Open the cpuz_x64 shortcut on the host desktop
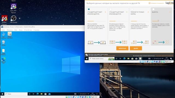Image resolution: width=175 pixels, height=98 pixels. tap(13, 8)
